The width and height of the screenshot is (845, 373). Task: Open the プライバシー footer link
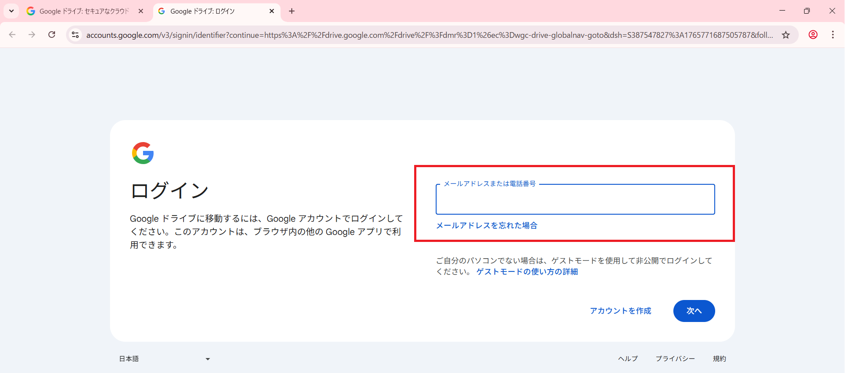click(676, 359)
